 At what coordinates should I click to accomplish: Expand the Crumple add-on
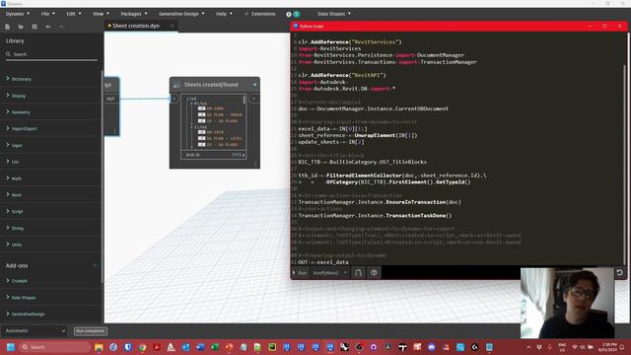pos(17,281)
